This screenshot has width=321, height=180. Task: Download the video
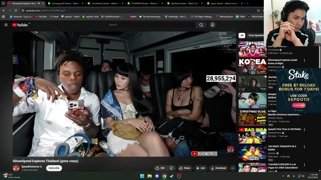point(218,168)
